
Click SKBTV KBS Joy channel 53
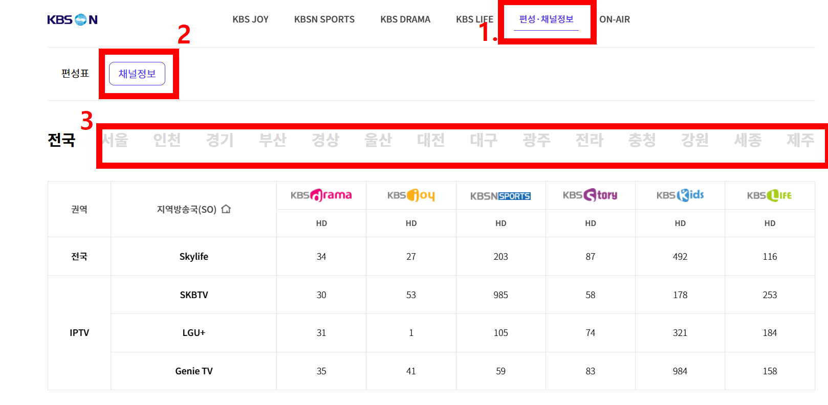411,295
